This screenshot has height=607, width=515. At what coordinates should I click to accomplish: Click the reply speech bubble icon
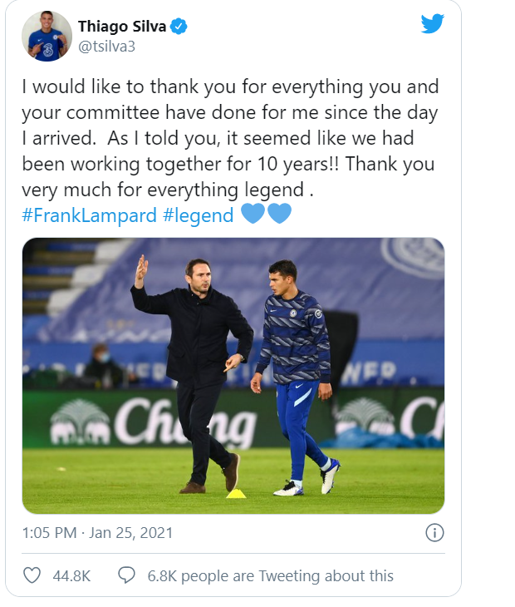[x=126, y=575]
